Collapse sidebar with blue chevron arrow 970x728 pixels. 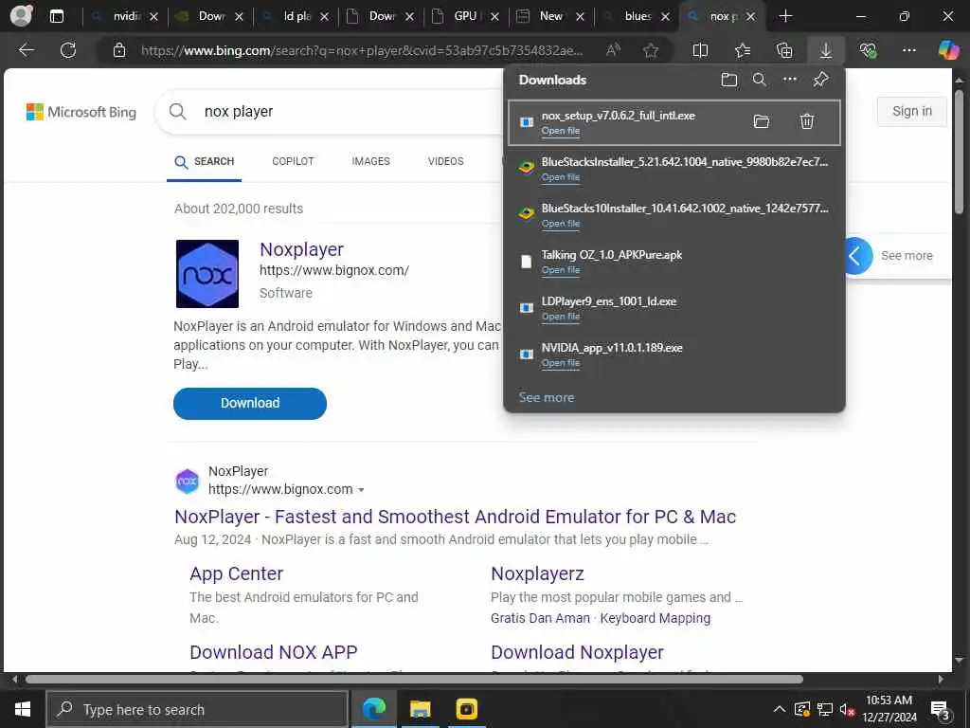[856, 256]
